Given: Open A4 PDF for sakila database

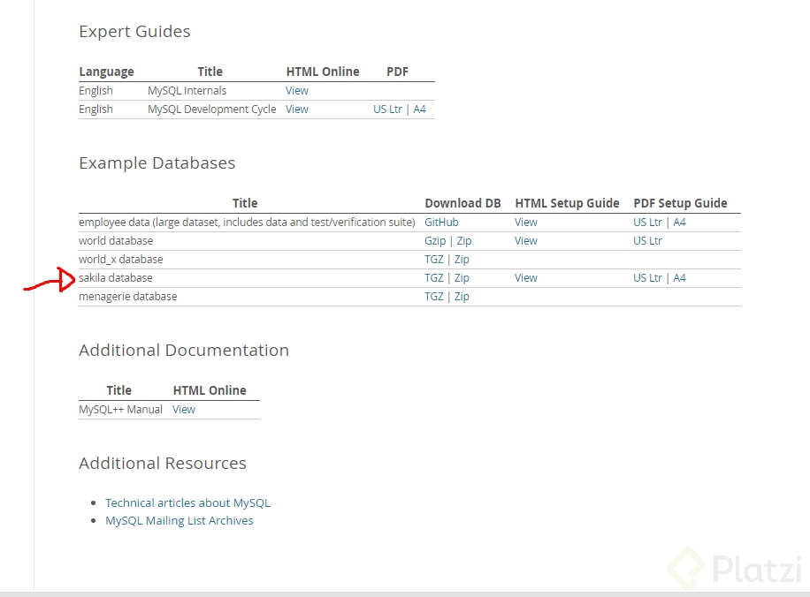Looking at the screenshot, I should 679,278.
